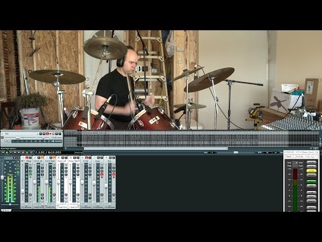Toggle red record-arm on Kick mixer strip
The image size is (322, 242).
[x=113, y=174]
